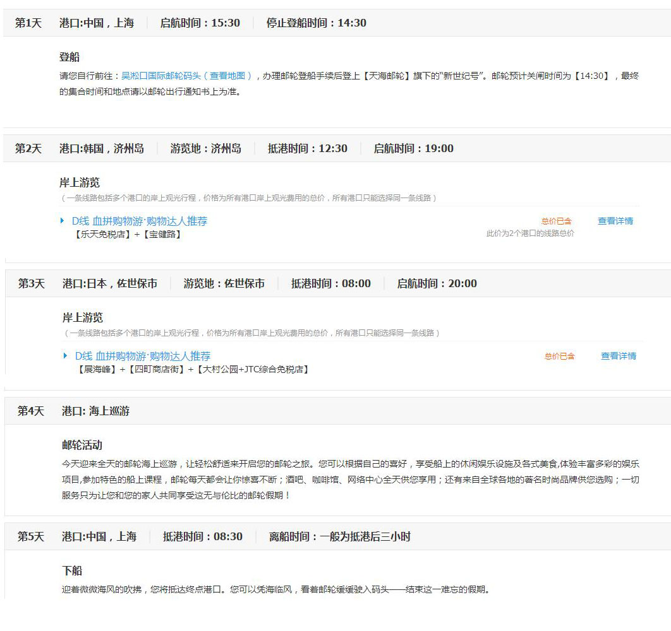Expand the D线 arrow under 佐世保市 day
This screenshot has height=631, width=671.
[x=65, y=356]
